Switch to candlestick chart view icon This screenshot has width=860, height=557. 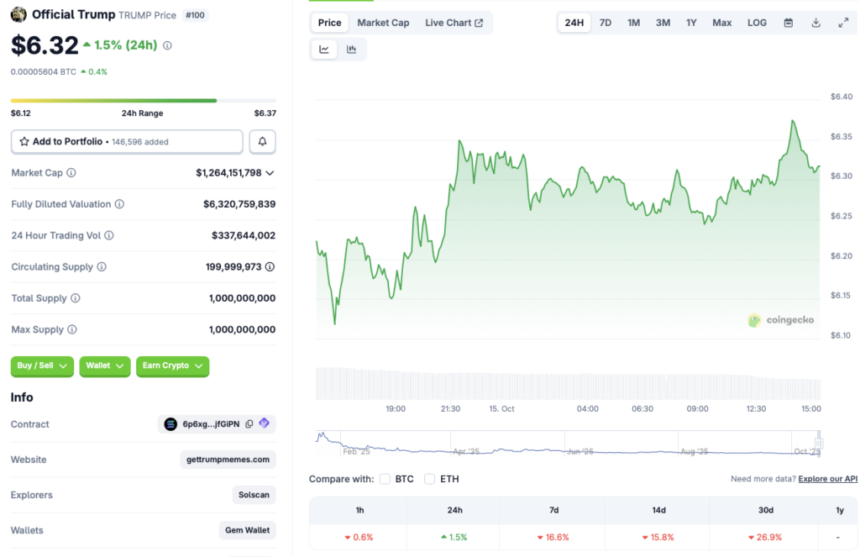[351, 50]
